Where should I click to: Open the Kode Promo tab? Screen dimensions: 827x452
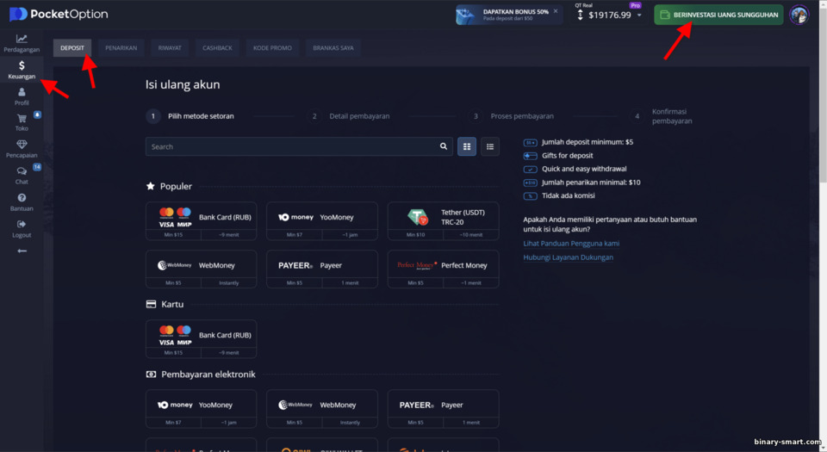272,48
